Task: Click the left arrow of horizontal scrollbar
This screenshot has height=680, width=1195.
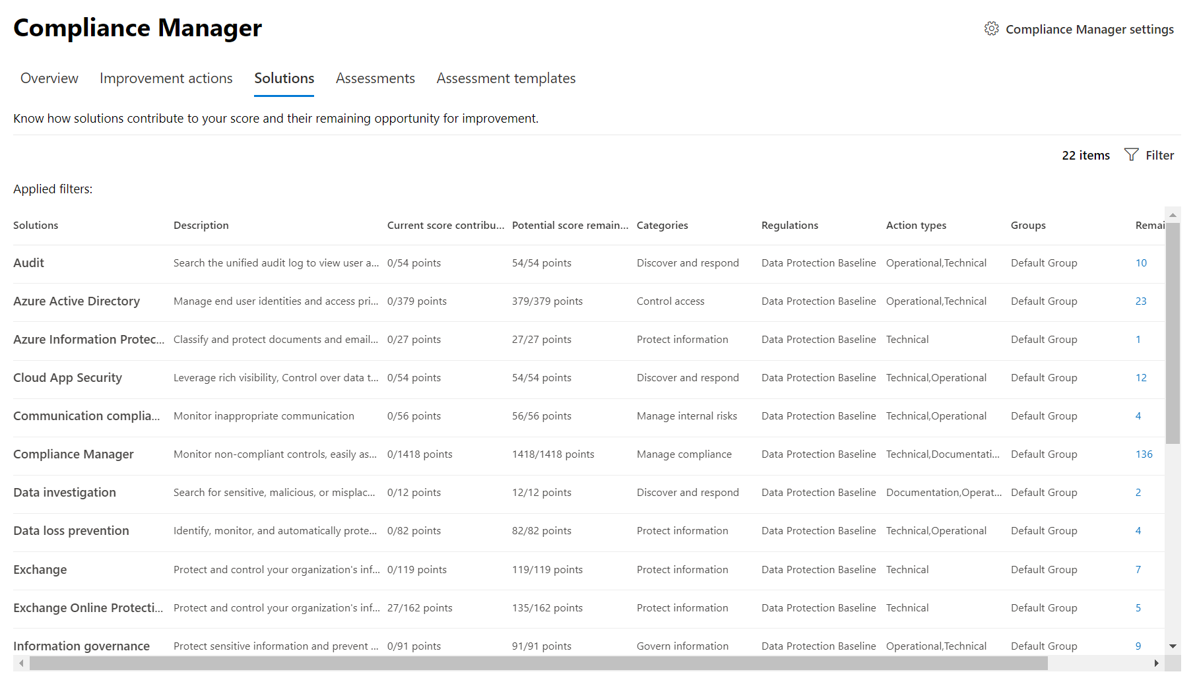Action: (20, 664)
